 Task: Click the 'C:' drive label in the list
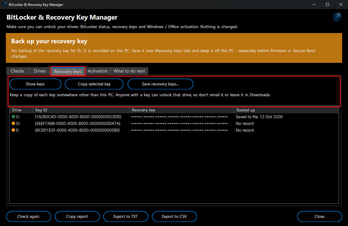pyautogui.click(x=18, y=117)
